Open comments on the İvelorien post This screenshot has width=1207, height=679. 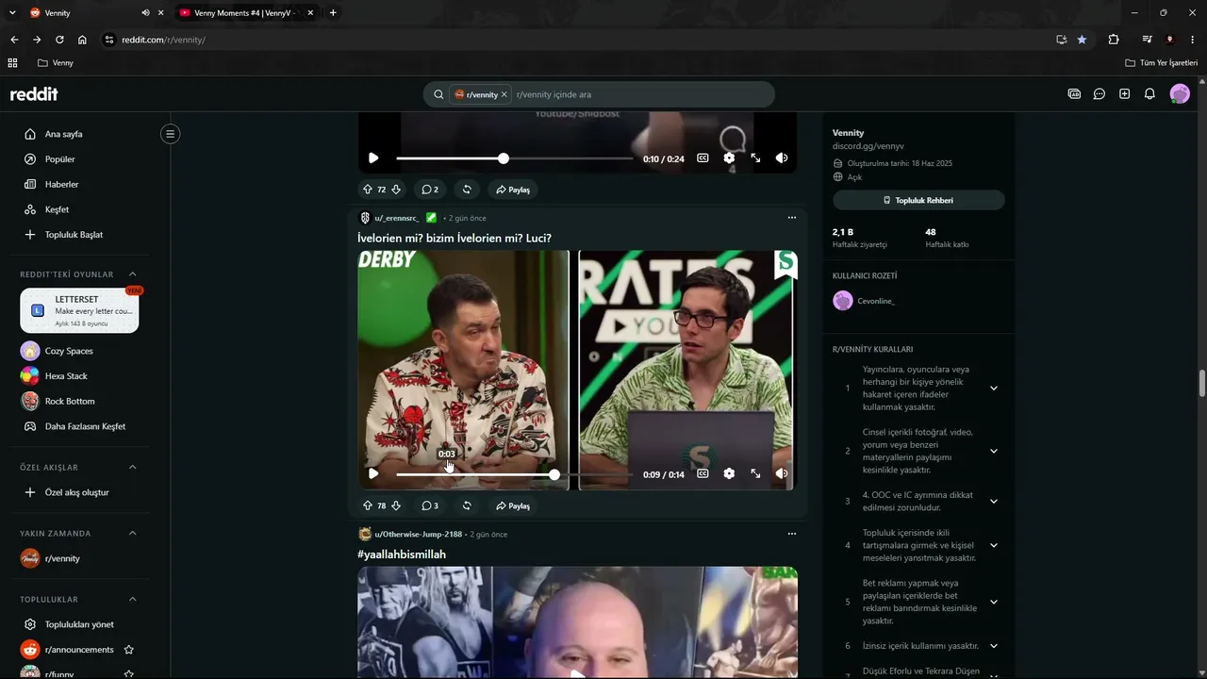(430, 505)
